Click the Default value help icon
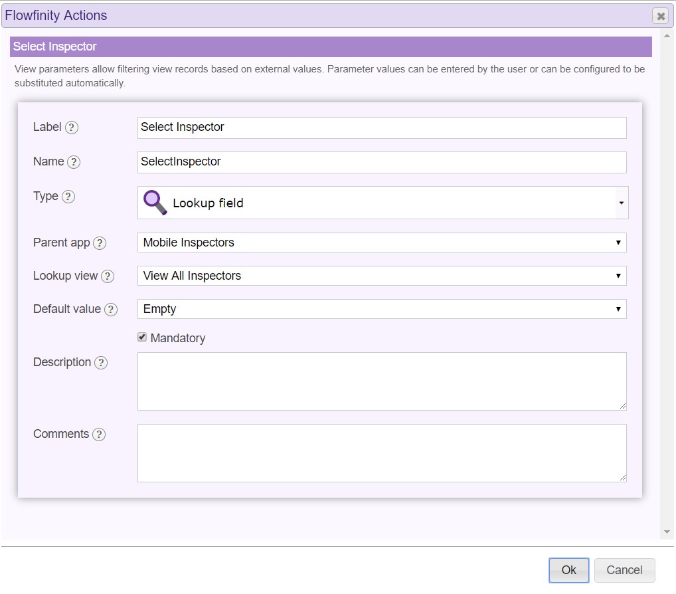Screen dimensions: 676x594 tap(111, 310)
